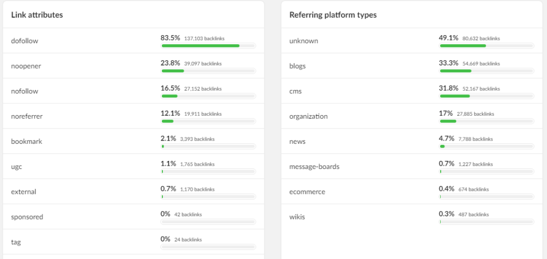Click the external attribute row
Screen dimensions: 547x259
click(133, 191)
